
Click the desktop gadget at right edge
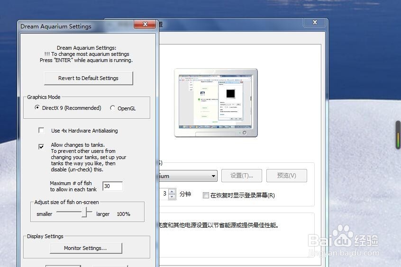(398, 134)
